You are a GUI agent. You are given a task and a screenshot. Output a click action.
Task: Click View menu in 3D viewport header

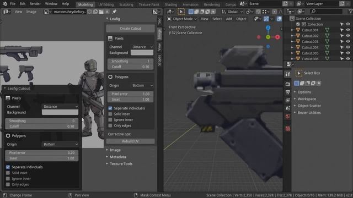[x=205, y=19]
